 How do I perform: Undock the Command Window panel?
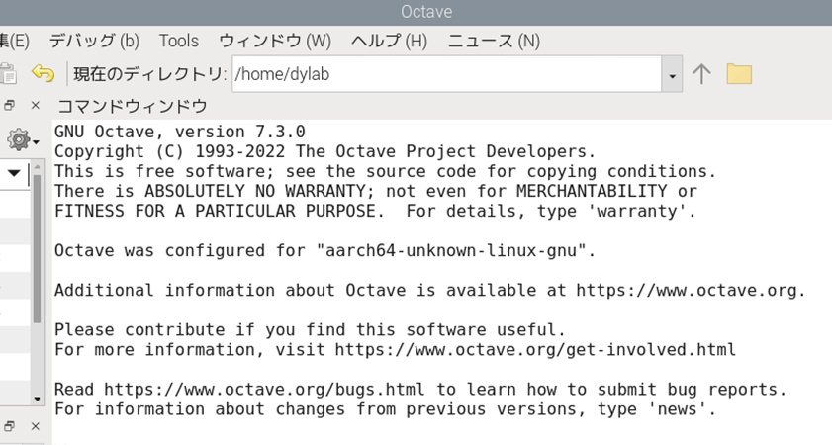[9, 106]
